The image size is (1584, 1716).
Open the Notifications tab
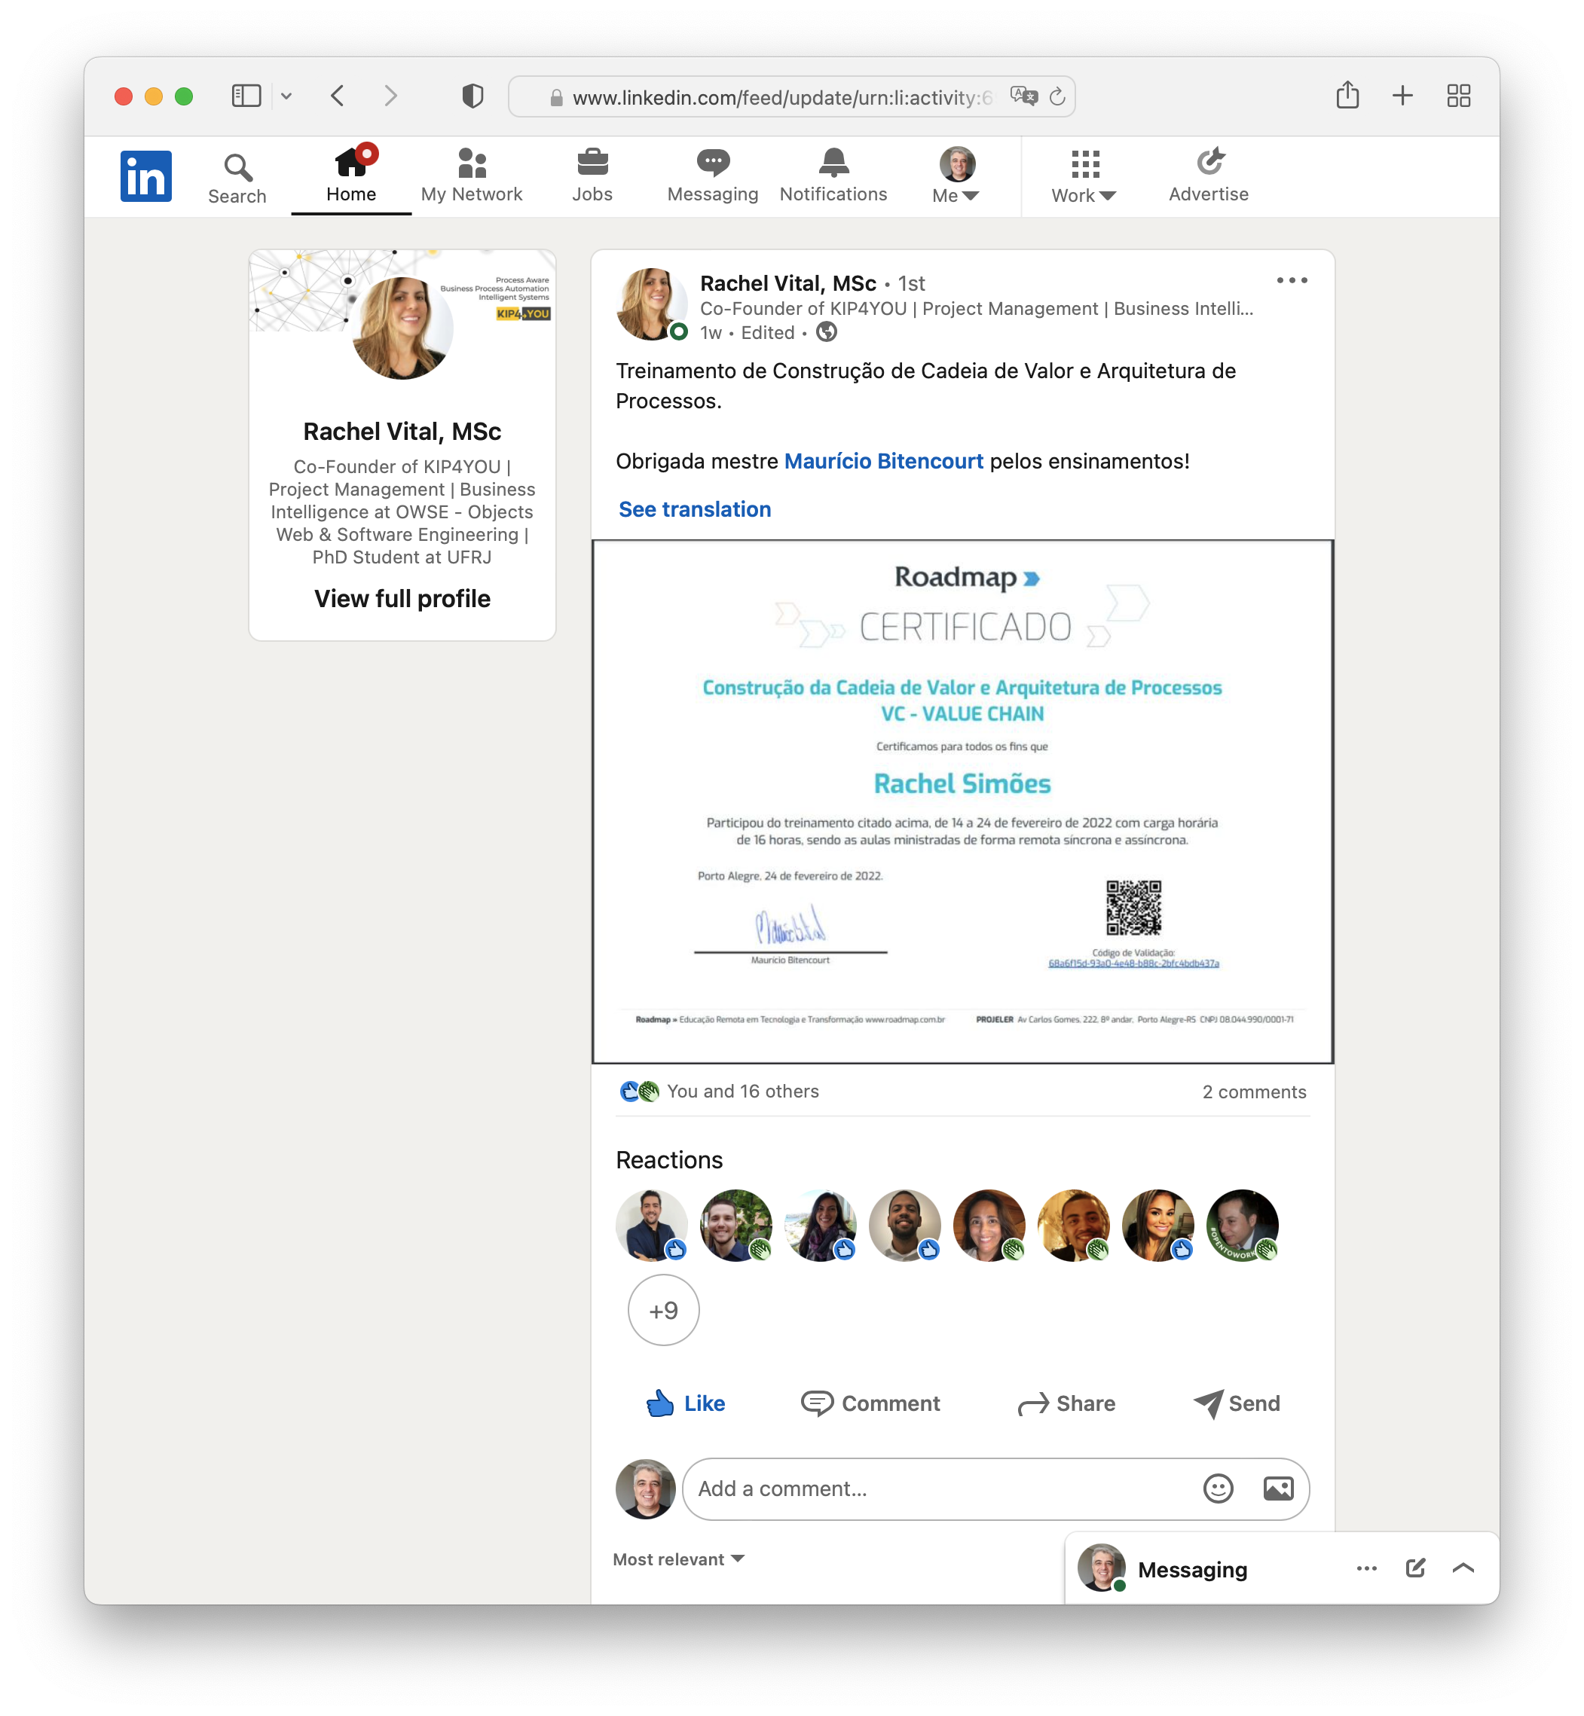point(833,176)
